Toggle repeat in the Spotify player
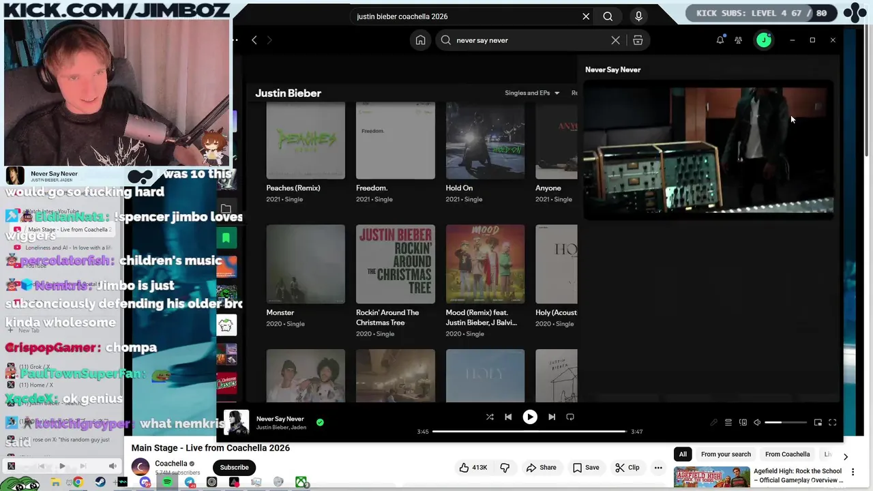 [570, 417]
